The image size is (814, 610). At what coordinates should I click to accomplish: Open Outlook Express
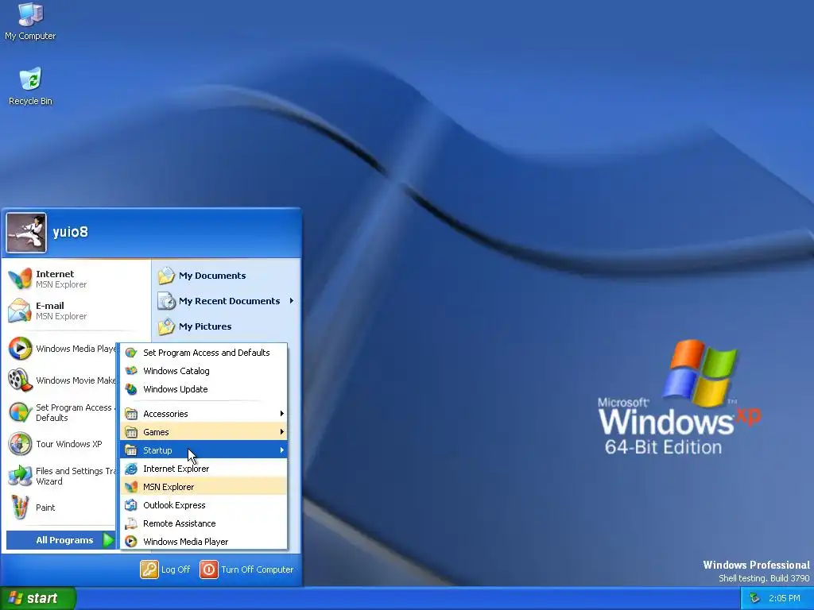(203, 504)
